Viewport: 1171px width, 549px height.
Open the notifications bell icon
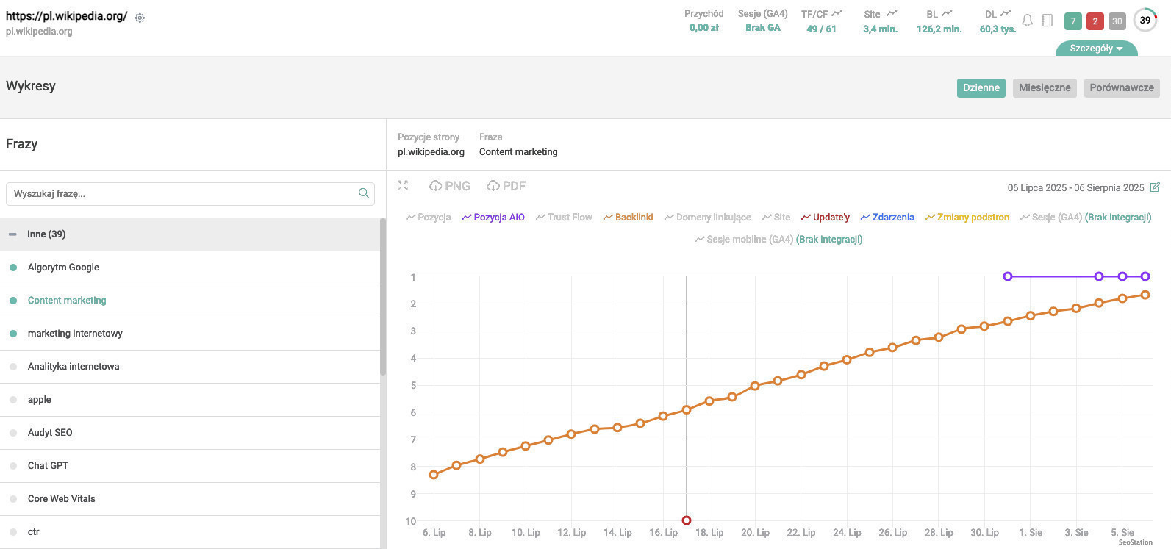point(1027,21)
